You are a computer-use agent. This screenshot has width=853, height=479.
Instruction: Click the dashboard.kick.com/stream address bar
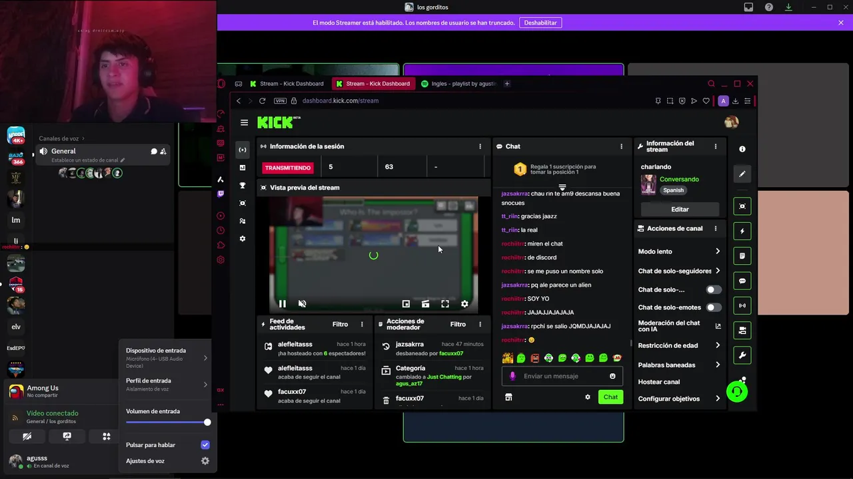click(340, 100)
